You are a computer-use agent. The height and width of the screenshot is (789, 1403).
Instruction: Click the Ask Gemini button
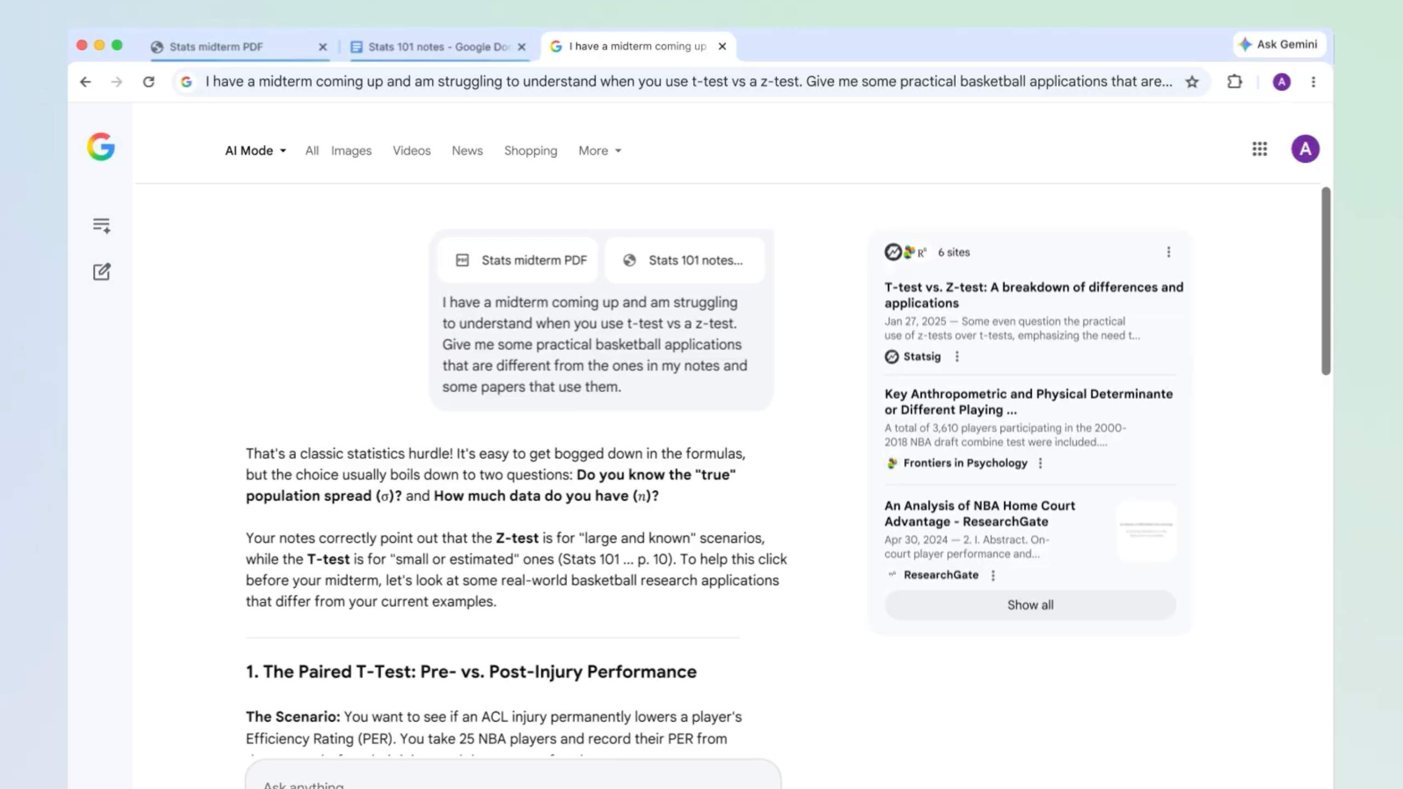click(1279, 45)
